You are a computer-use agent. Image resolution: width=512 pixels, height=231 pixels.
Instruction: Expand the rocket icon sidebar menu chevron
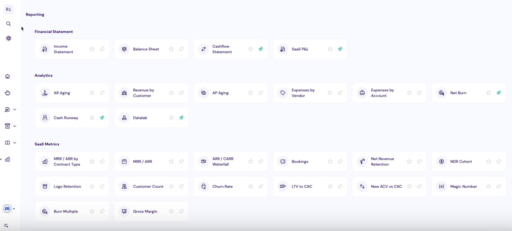coord(15,110)
